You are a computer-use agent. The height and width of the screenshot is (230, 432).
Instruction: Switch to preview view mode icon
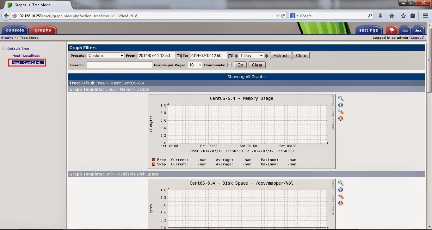(x=418, y=30)
